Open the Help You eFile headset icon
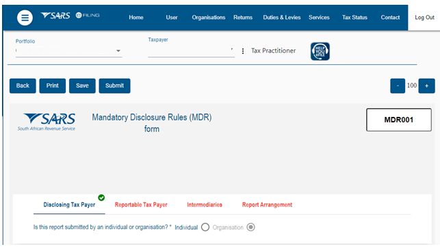The image size is (440, 251). coord(320,51)
